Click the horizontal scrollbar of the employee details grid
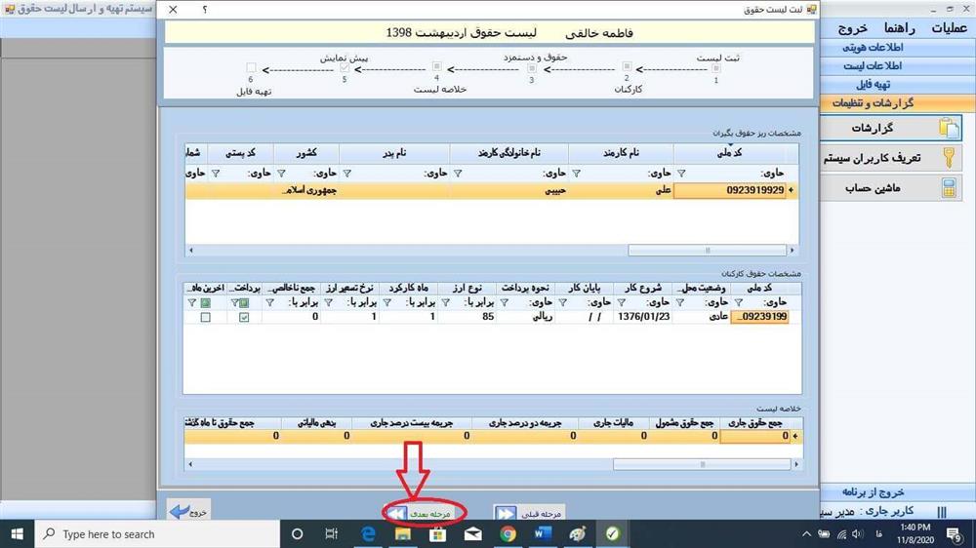Image resolution: width=976 pixels, height=548 pixels. coord(488,250)
